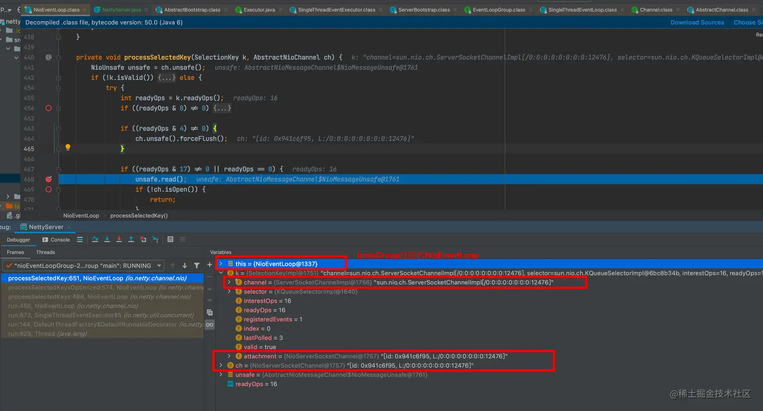Image resolution: width=763 pixels, height=411 pixels.
Task: Click the Download Sources link
Action: coord(697,22)
